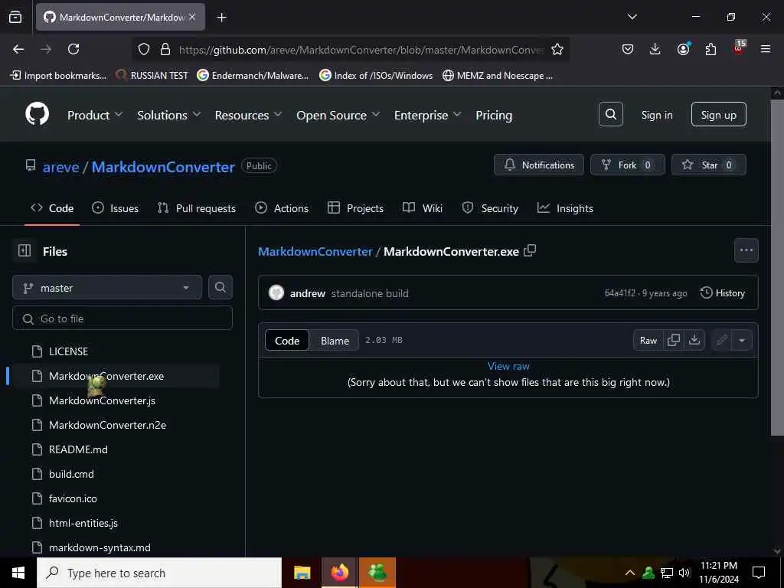Open File Explorer from the taskbar

302,573
